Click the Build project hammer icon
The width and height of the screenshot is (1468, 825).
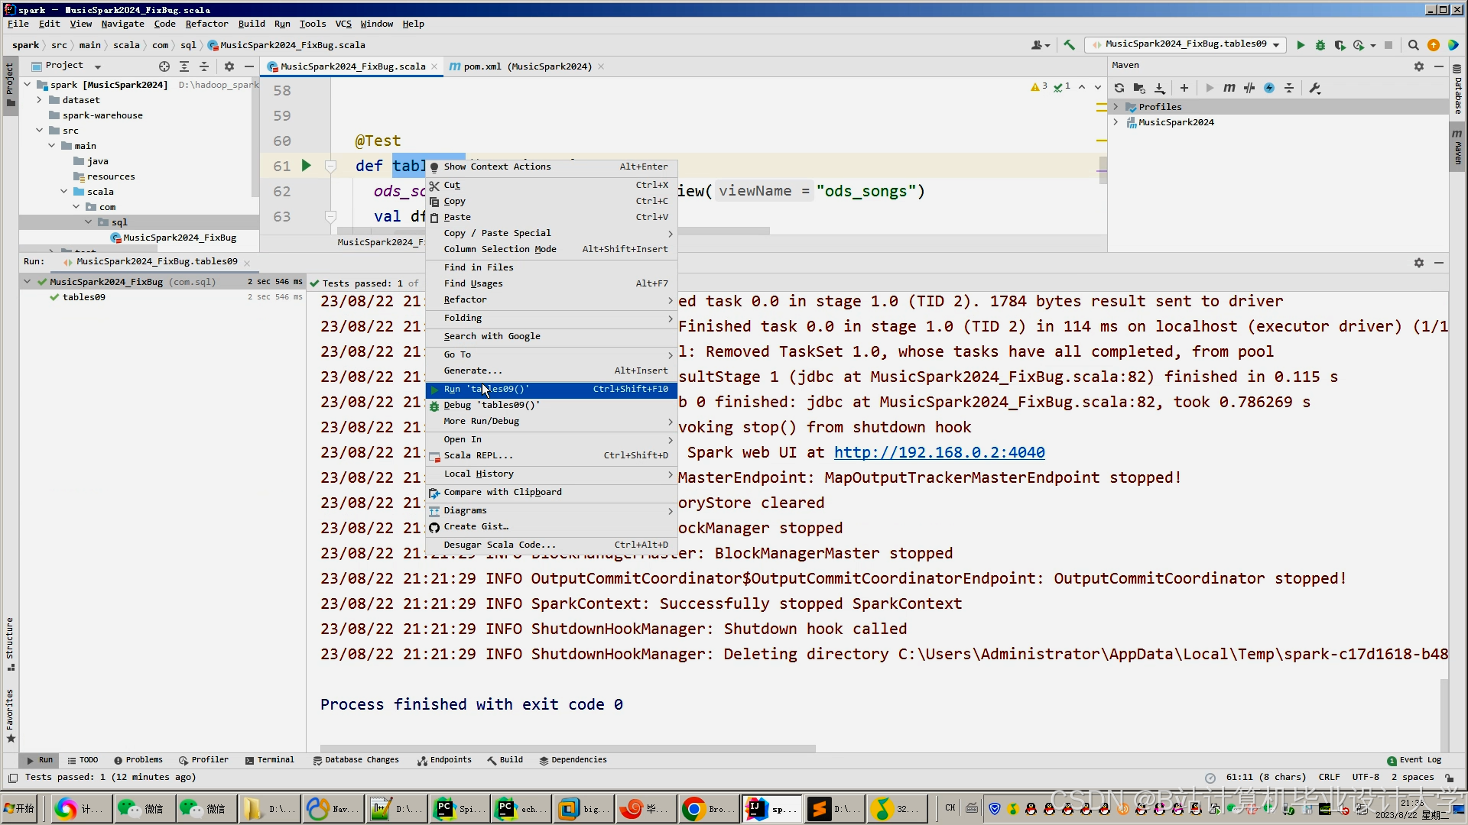click(1069, 45)
